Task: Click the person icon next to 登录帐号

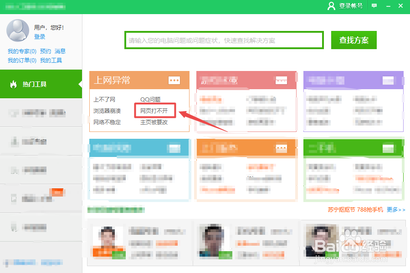Action: (331, 5)
